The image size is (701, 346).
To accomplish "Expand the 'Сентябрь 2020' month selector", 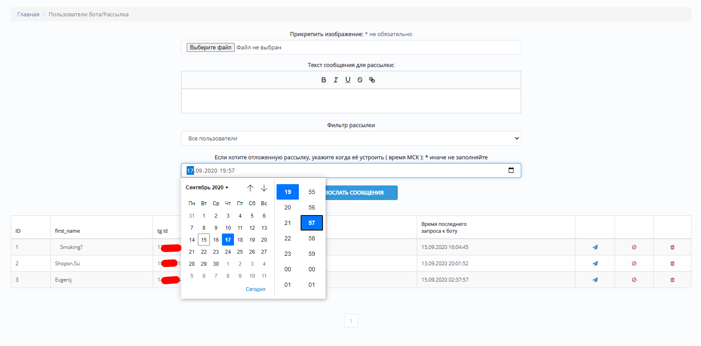I will [207, 188].
